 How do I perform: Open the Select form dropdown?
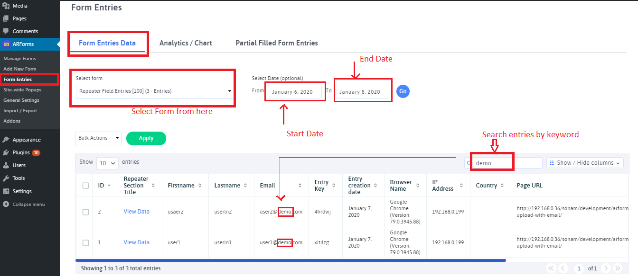click(153, 91)
